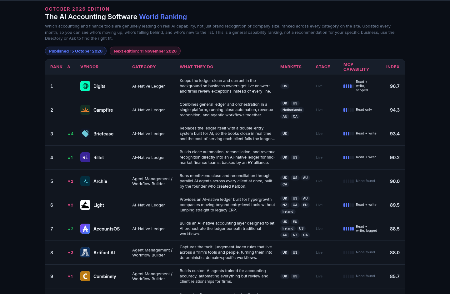Click the WHAT THEY DO column header
This screenshot has height=294, width=450.
coord(197,67)
